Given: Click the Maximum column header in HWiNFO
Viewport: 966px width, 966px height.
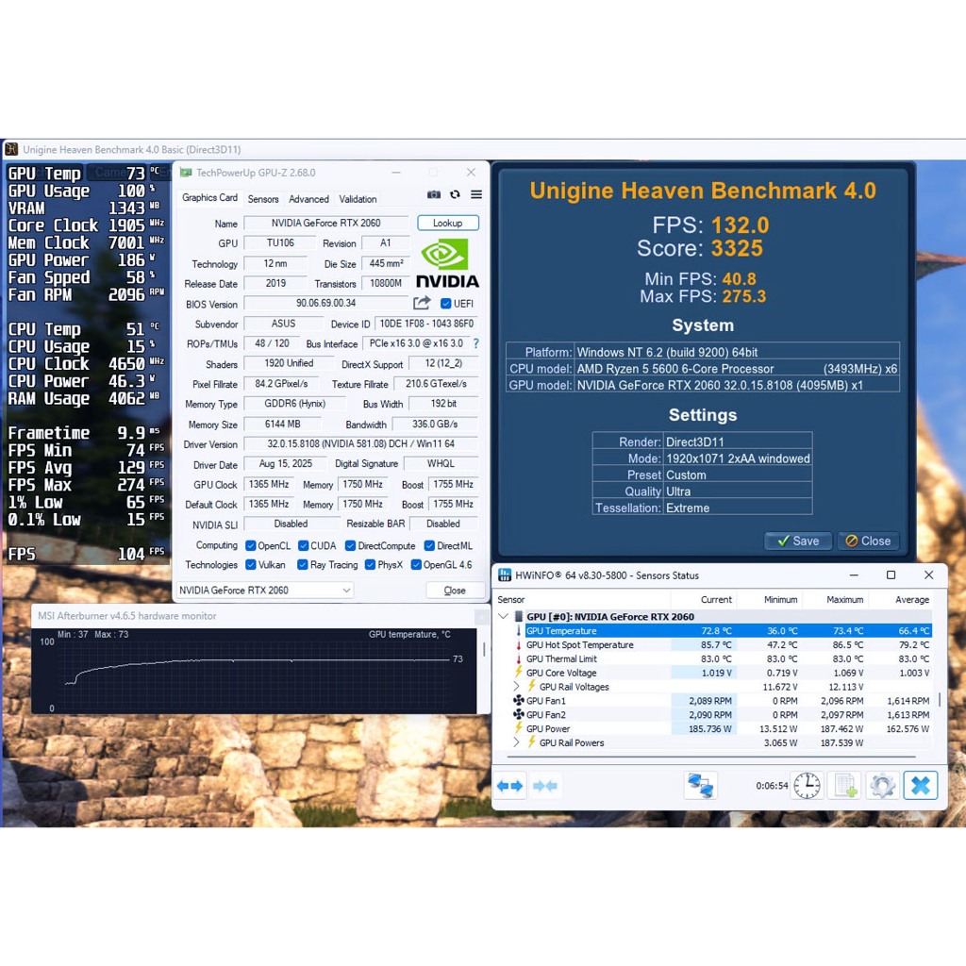Looking at the screenshot, I should click(834, 599).
